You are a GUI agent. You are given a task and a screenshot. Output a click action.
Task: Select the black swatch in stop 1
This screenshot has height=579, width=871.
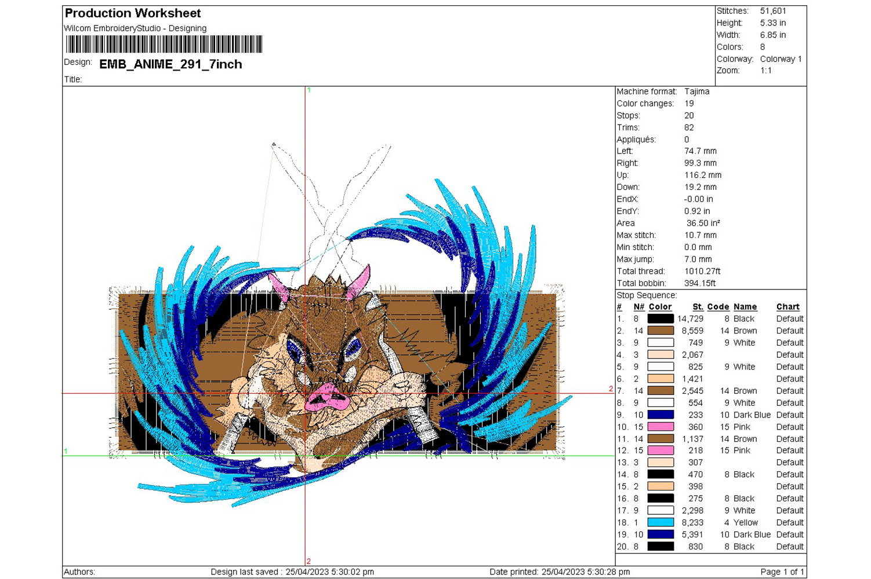pos(660,318)
